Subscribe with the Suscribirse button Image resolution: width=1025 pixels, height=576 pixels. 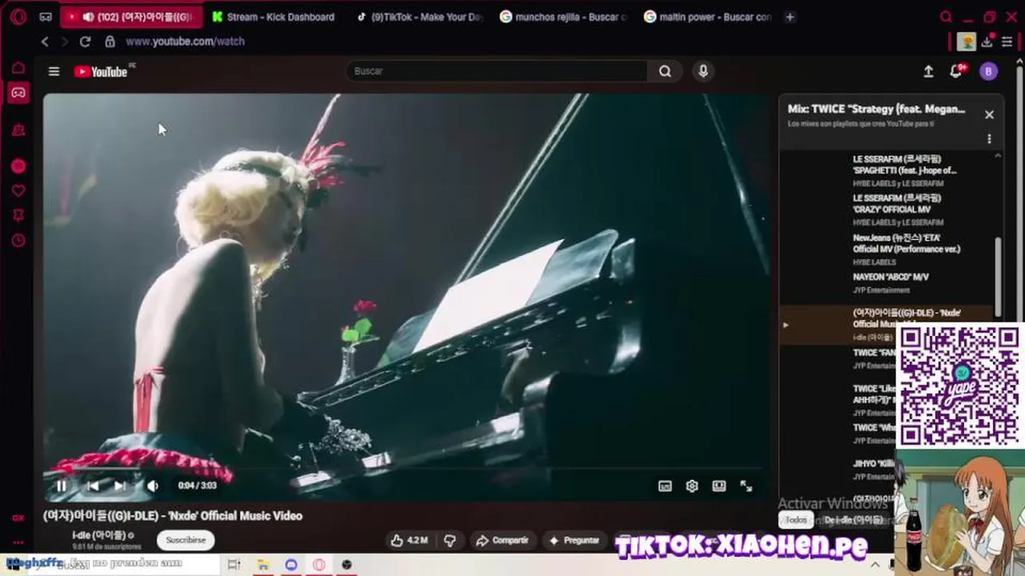coord(186,540)
